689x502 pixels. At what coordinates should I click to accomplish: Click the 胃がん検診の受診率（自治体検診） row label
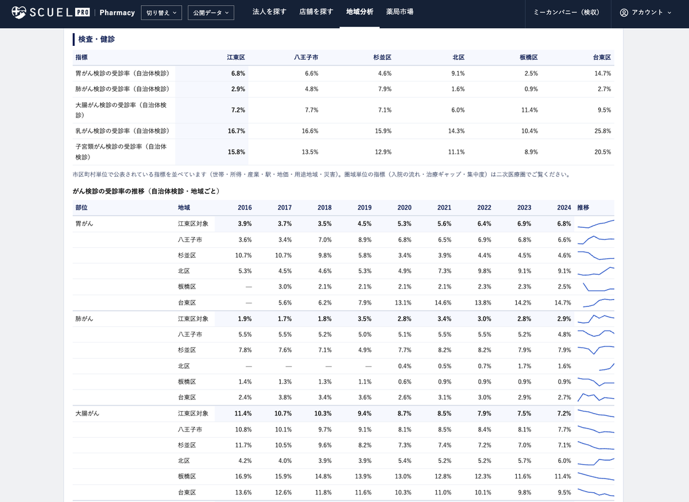point(122,73)
